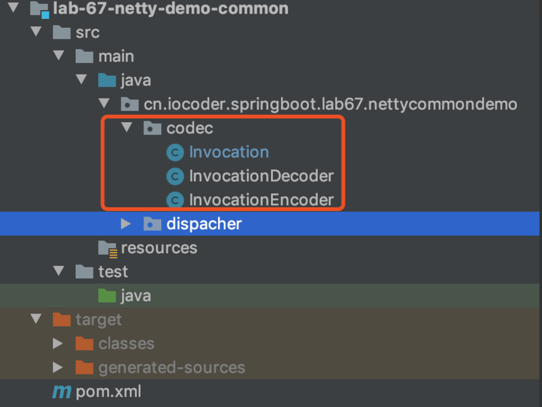Select the cn.iocoder.springboot.lab67.nettycommondemo package

(330, 104)
